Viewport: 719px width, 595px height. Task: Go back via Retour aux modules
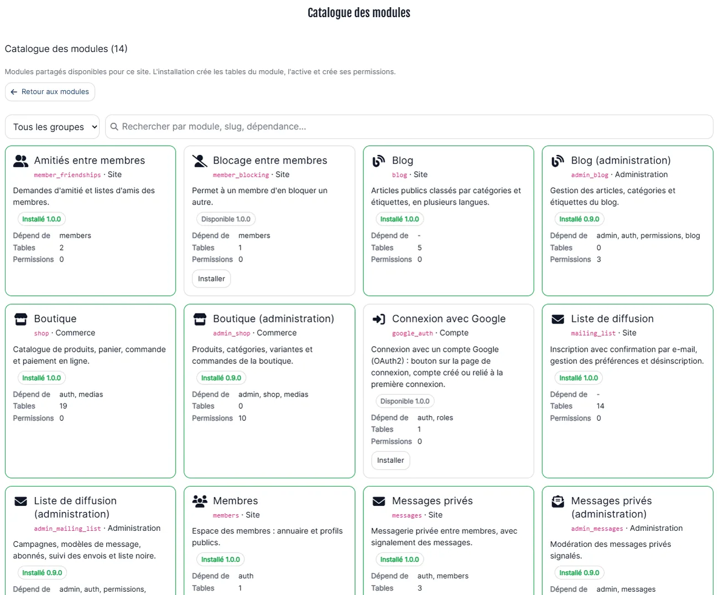click(x=50, y=92)
